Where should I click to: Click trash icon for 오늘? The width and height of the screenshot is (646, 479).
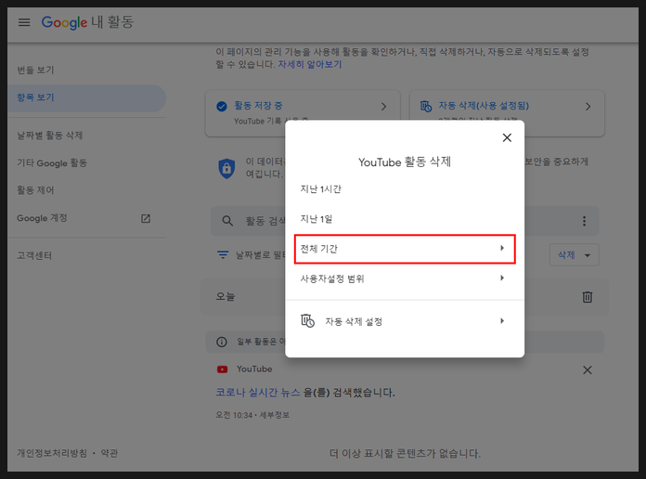click(588, 297)
